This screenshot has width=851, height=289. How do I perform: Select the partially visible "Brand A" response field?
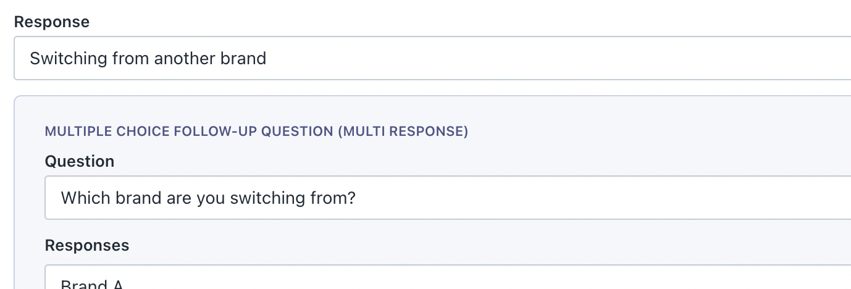pyautogui.click(x=448, y=281)
